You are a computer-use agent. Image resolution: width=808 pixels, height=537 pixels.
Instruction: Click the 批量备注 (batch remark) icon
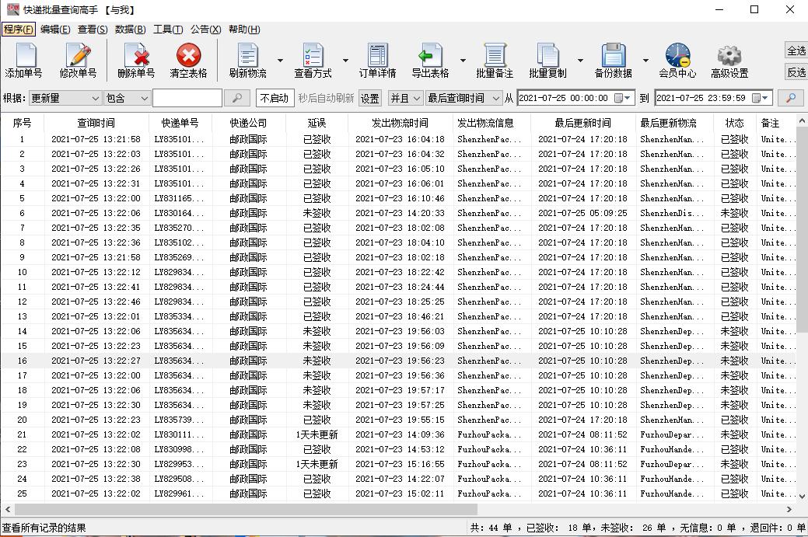pyautogui.click(x=495, y=60)
